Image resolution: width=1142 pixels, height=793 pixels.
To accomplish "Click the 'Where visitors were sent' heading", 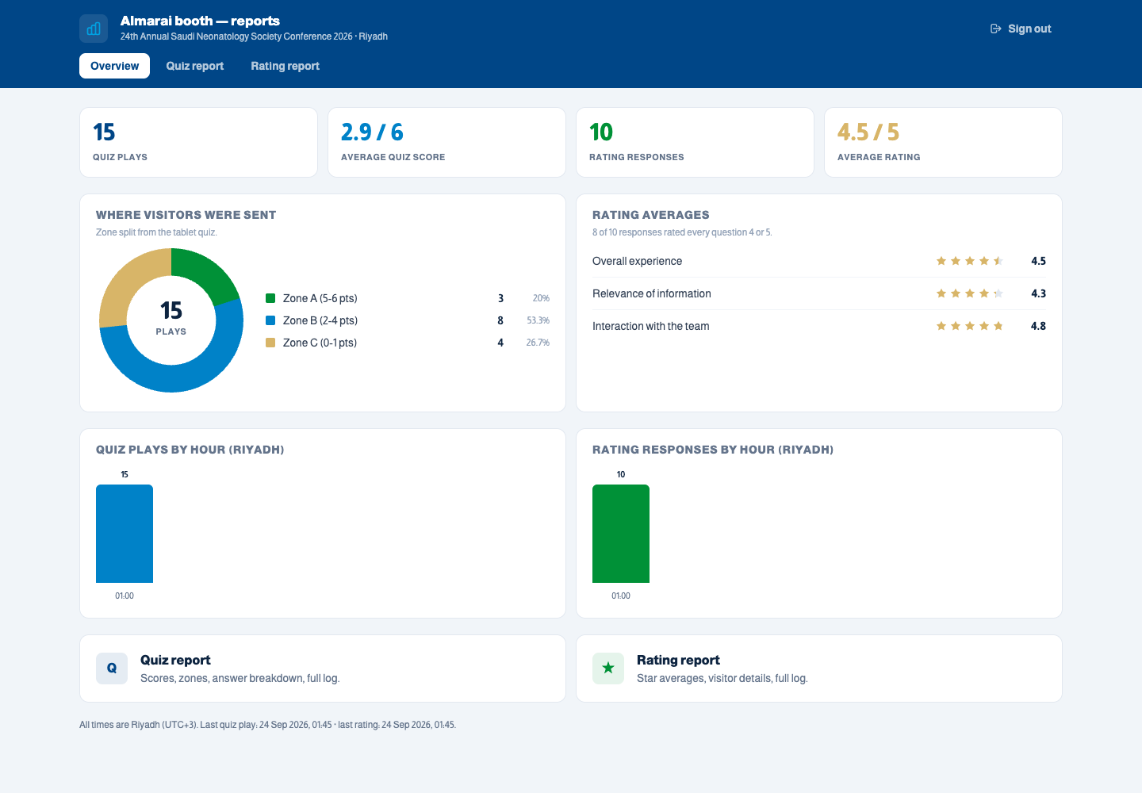I will pos(186,215).
